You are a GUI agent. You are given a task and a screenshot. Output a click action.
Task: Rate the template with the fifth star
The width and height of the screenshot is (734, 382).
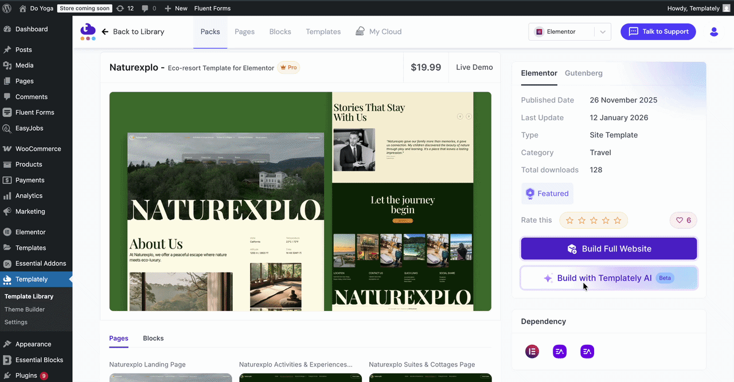tap(618, 220)
